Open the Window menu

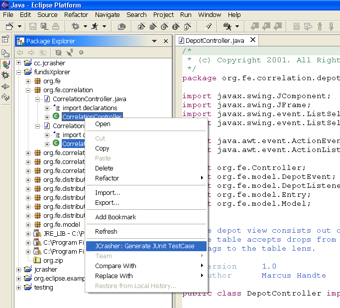click(210, 15)
